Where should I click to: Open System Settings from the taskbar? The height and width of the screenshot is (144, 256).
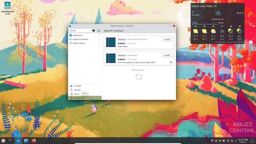point(10,140)
